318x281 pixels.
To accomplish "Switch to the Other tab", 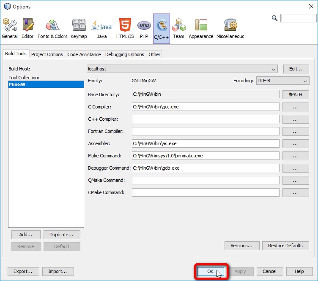I will coord(154,54).
